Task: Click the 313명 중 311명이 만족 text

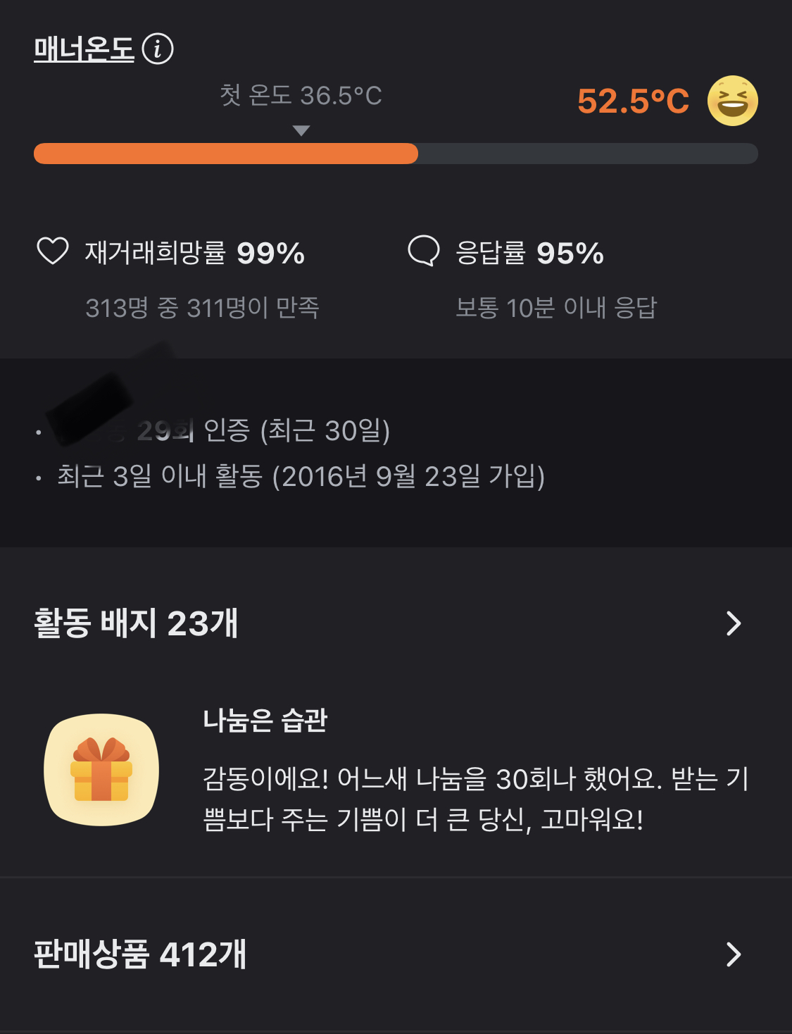Action: tap(203, 308)
